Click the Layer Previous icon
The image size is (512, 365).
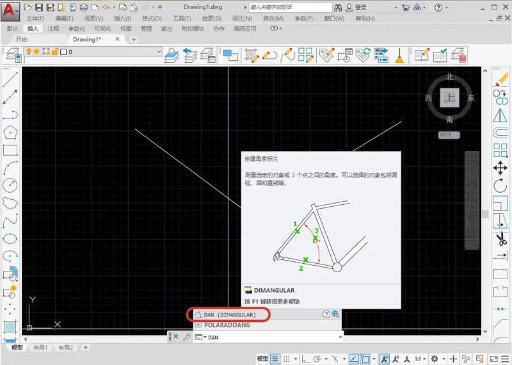click(x=190, y=54)
